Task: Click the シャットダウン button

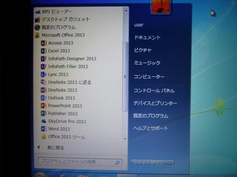Action: 148,163
